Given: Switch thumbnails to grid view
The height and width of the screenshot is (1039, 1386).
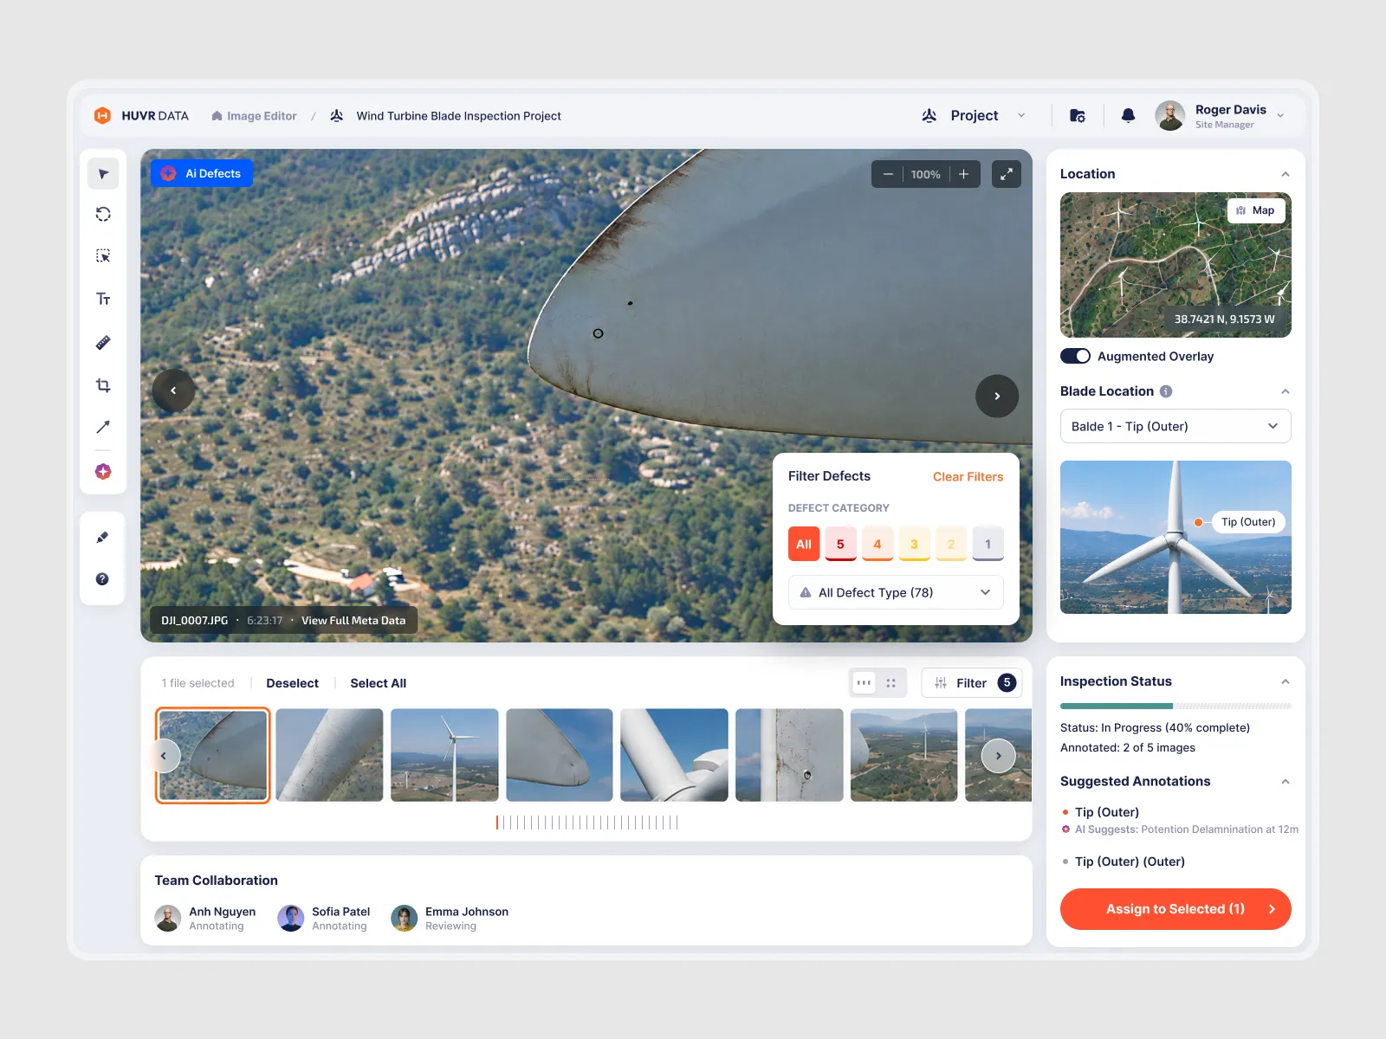Looking at the screenshot, I should (891, 683).
